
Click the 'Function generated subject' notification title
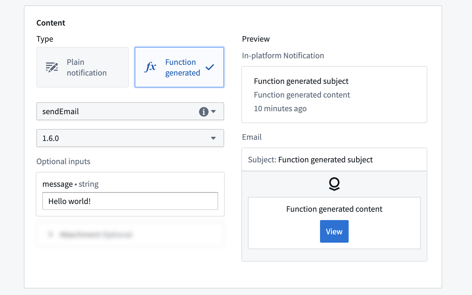tap(301, 81)
